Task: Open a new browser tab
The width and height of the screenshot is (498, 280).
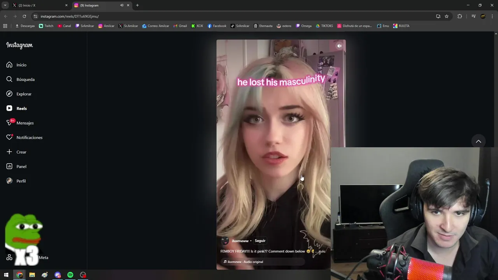Action: 137,5
